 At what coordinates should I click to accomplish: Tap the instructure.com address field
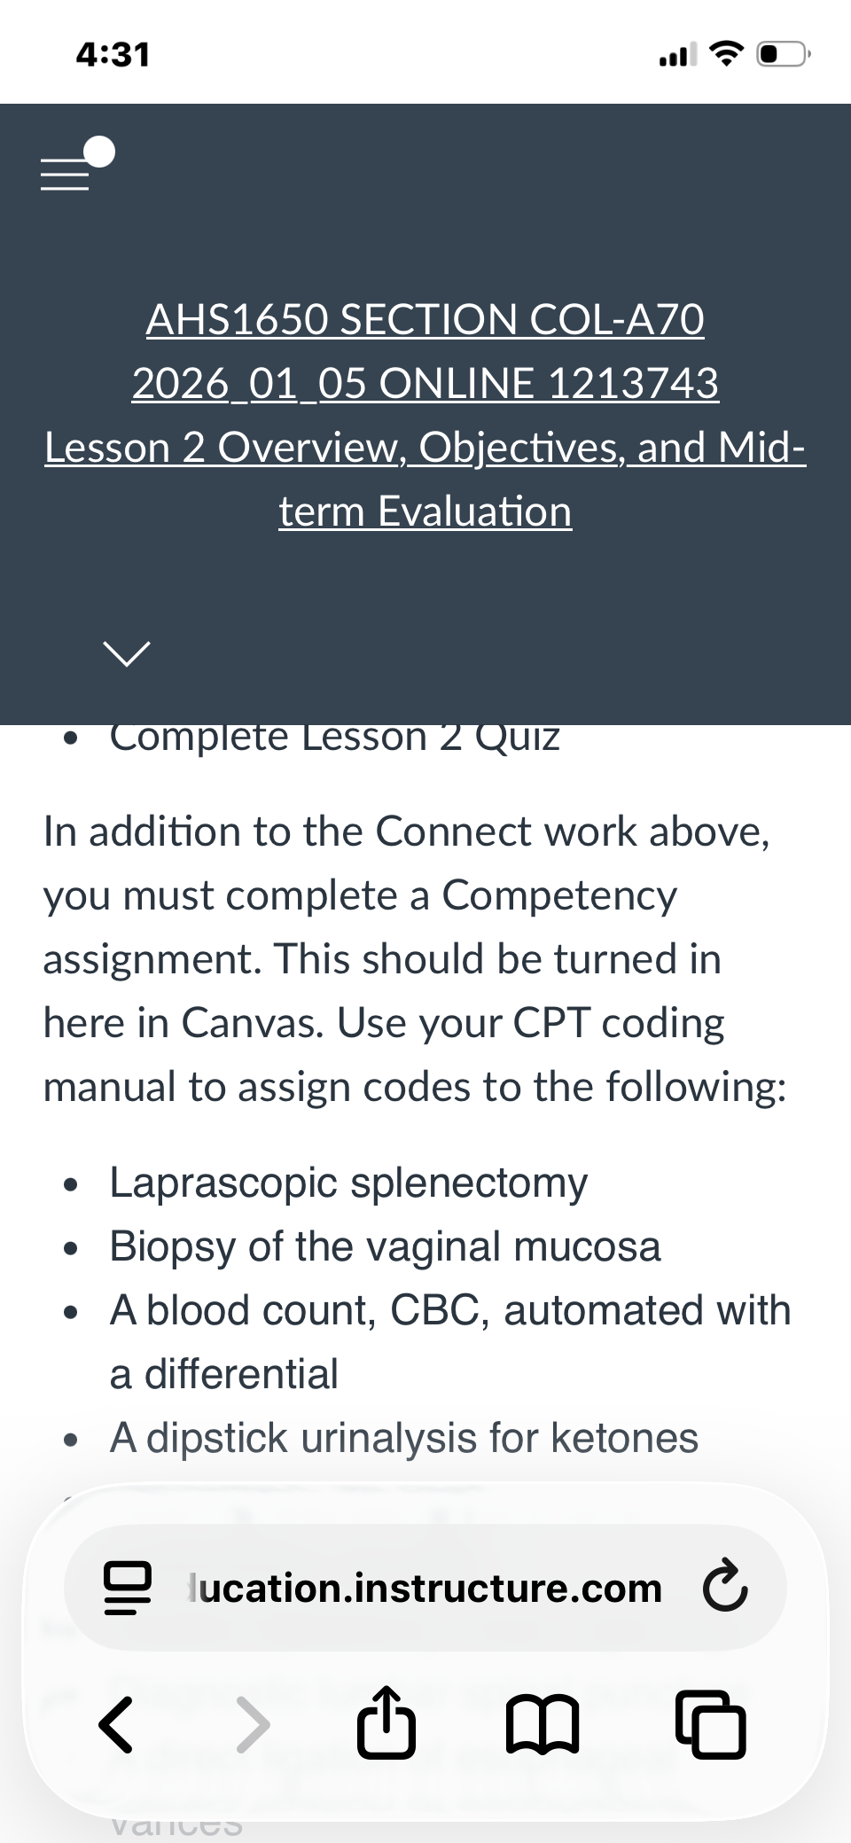click(425, 1588)
